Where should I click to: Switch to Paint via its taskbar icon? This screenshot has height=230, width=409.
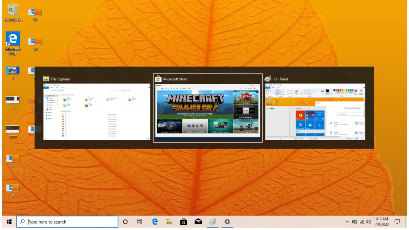pos(213,222)
